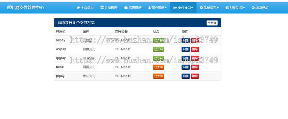Click 编辑 in the wxpay row
288x119 pixels.
click(x=186, y=49)
